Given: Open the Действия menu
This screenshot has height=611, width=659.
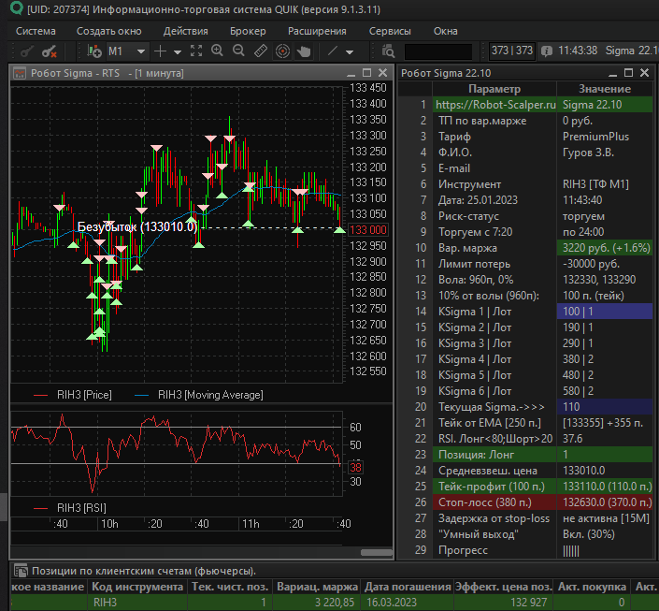Looking at the screenshot, I should 186,31.
